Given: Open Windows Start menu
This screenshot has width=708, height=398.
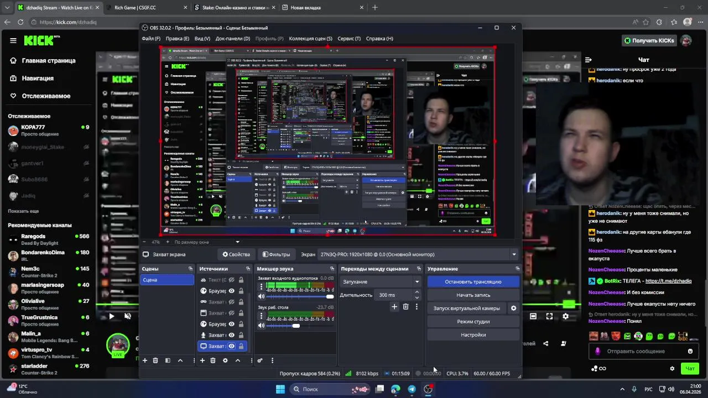Looking at the screenshot, I should 280,389.
